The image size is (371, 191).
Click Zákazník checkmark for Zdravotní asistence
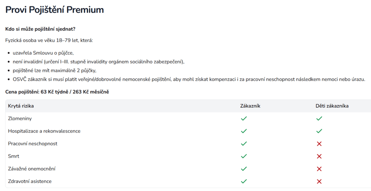pos(244,181)
